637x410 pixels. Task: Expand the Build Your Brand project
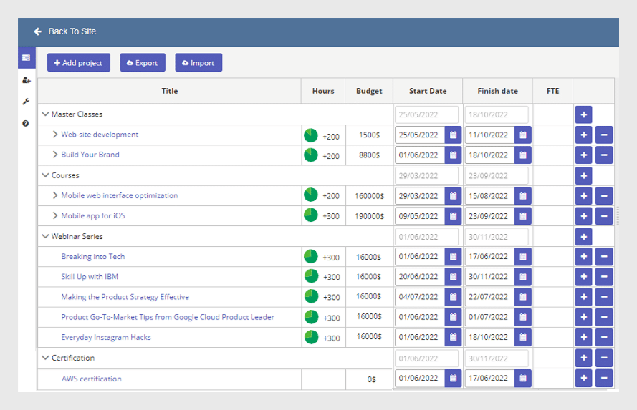pyautogui.click(x=55, y=155)
